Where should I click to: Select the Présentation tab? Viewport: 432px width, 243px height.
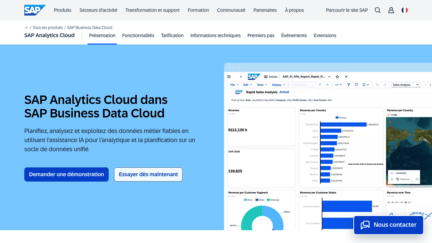pos(102,35)
